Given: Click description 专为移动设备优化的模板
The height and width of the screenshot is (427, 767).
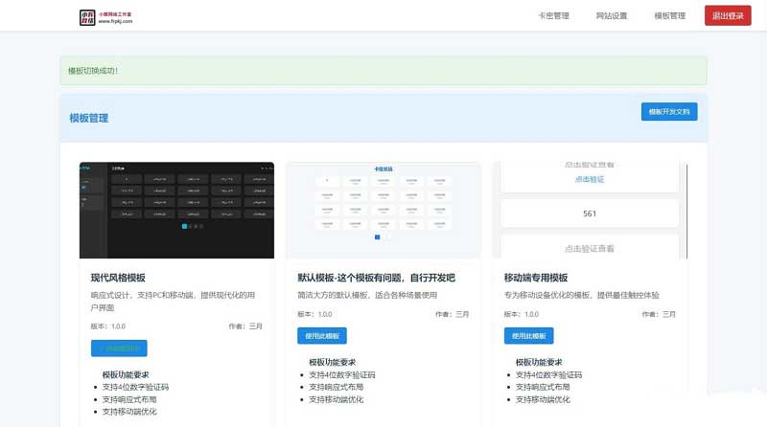Looking at the screenshot, I should pyautogui.click(x=582, y=295).
